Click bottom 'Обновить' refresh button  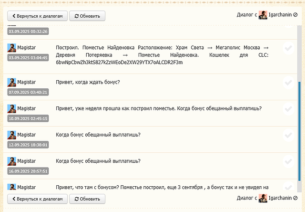coord(87,199)
